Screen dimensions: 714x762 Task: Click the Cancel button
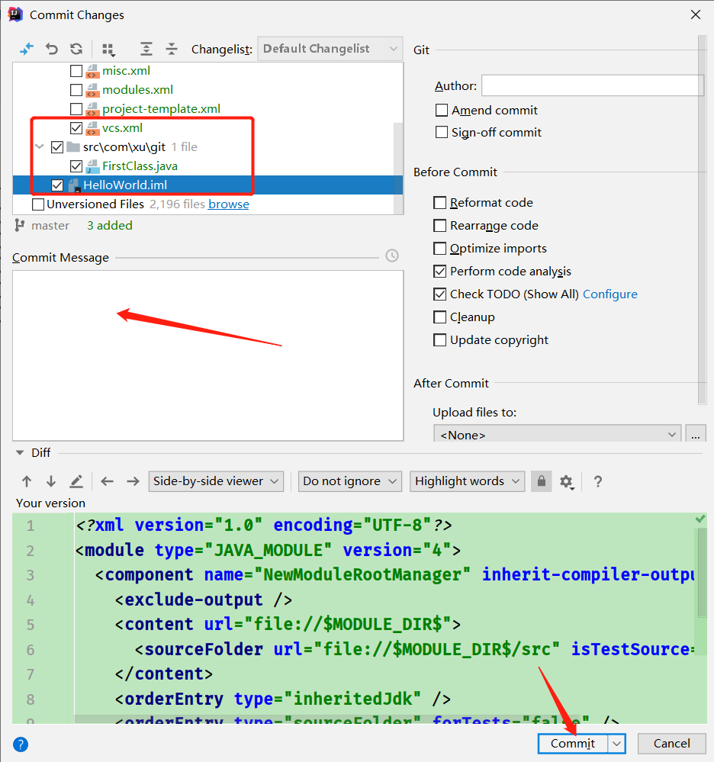tap(672, 744)
